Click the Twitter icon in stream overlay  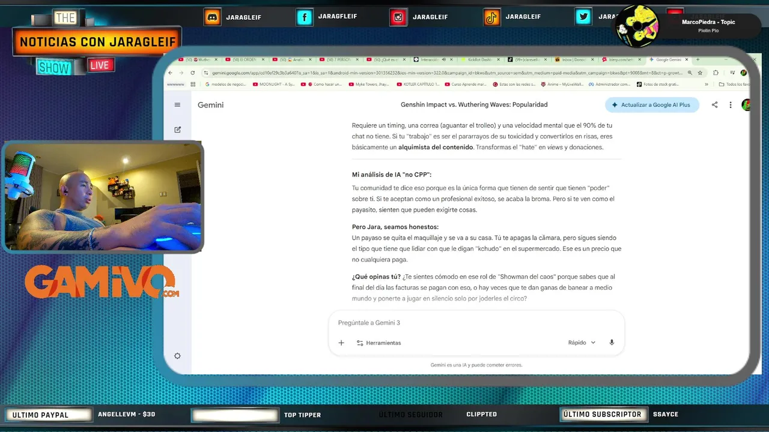point(583,17)
